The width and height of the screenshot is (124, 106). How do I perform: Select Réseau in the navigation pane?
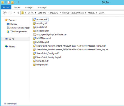pyautogui.click(x=12, y=47)
